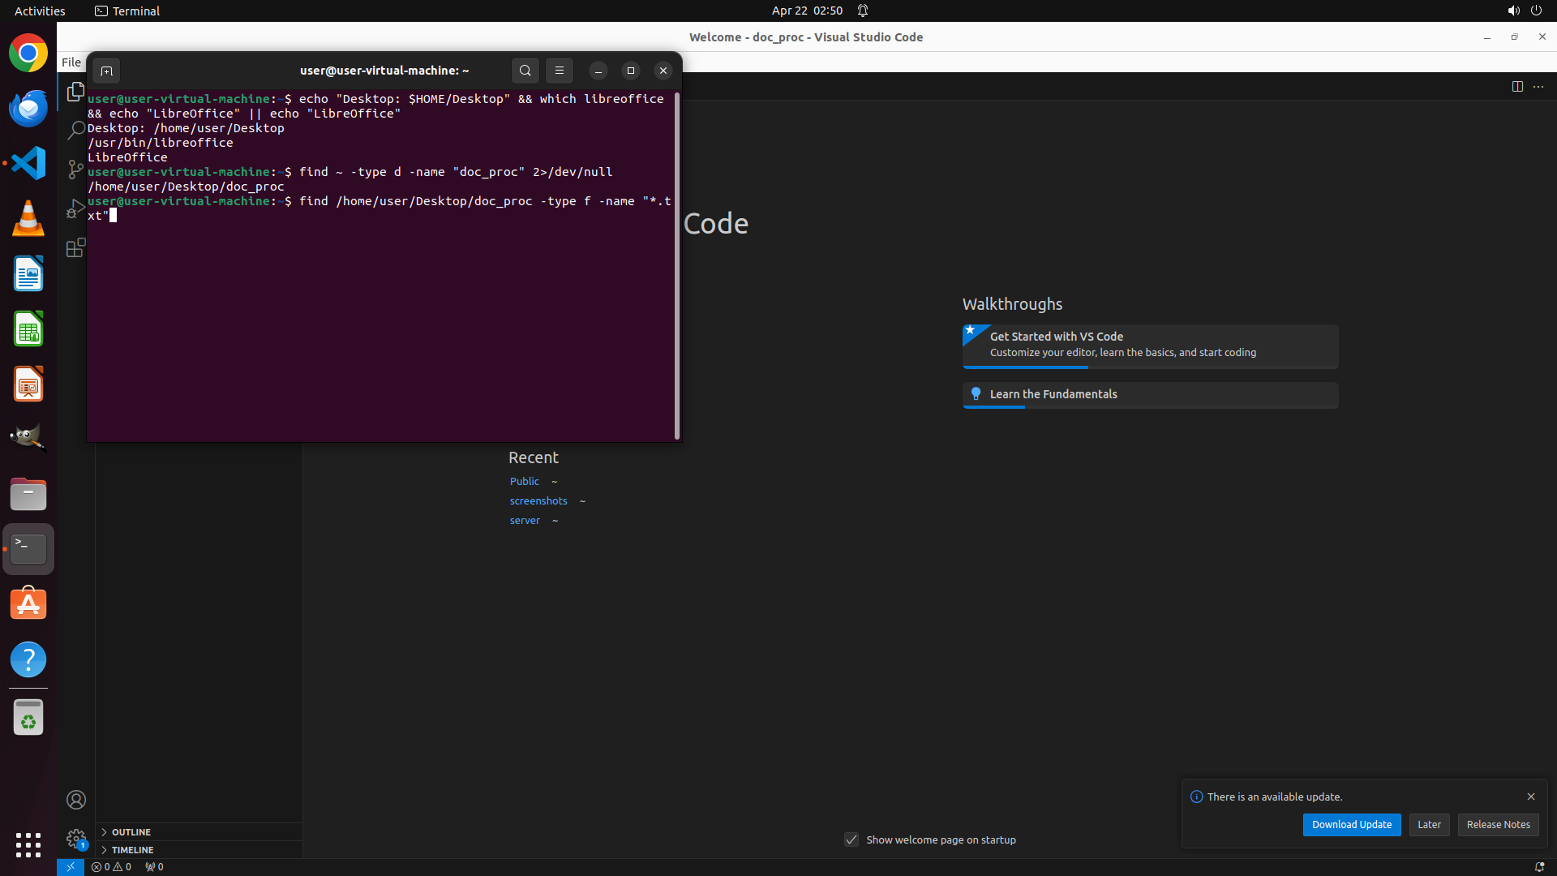Open the File menu in VS Code
Image resolution: width=1557 pixels, height=876 pixels.
71,62
